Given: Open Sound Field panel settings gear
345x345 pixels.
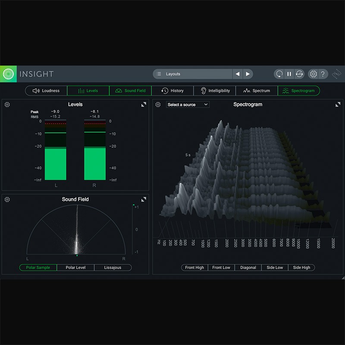Looking at the screenshot, I should (x=7, y=200).
